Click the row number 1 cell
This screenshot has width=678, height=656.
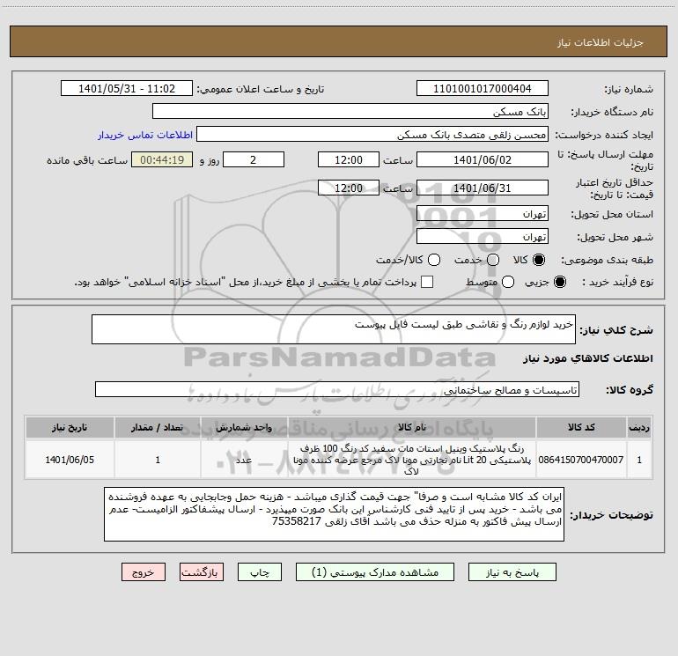639,460
